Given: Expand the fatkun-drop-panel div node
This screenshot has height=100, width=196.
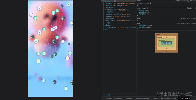Looking at the screenshot, I should tap(105, 21).
